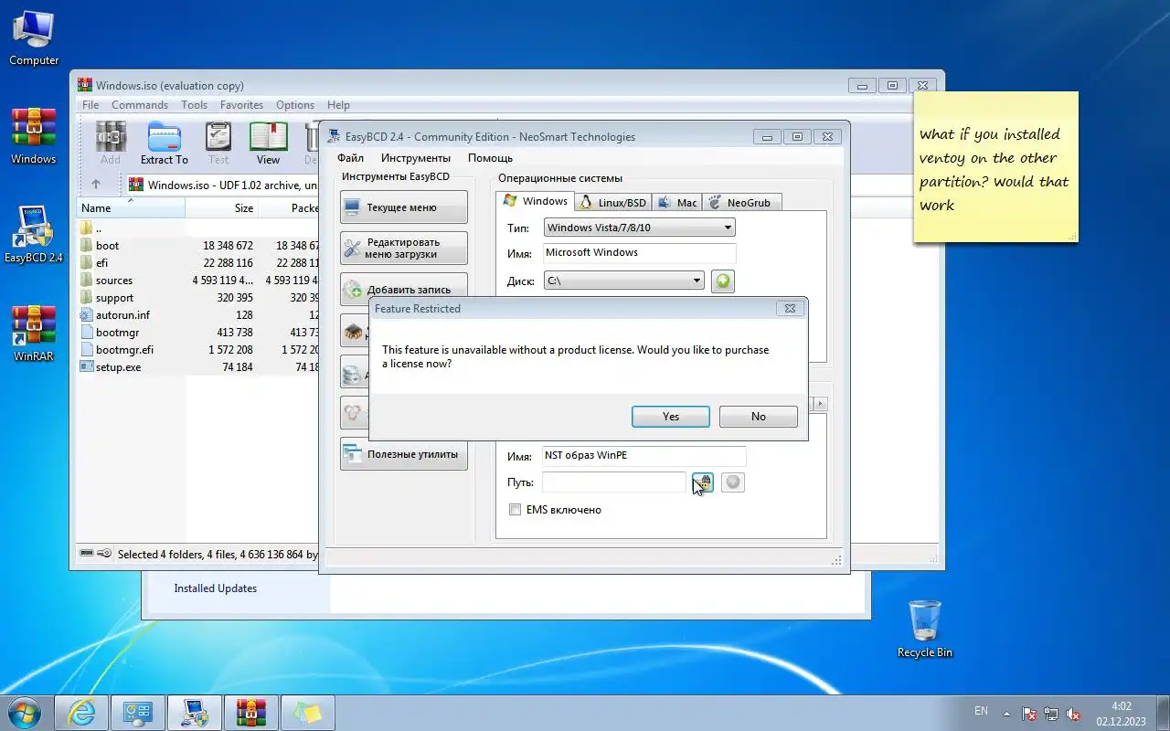Open Tools menu in WinRAR
Image resolution: width=1170 pixels, height=731 pixels.
pyautogui.click(x=194, y=105)
